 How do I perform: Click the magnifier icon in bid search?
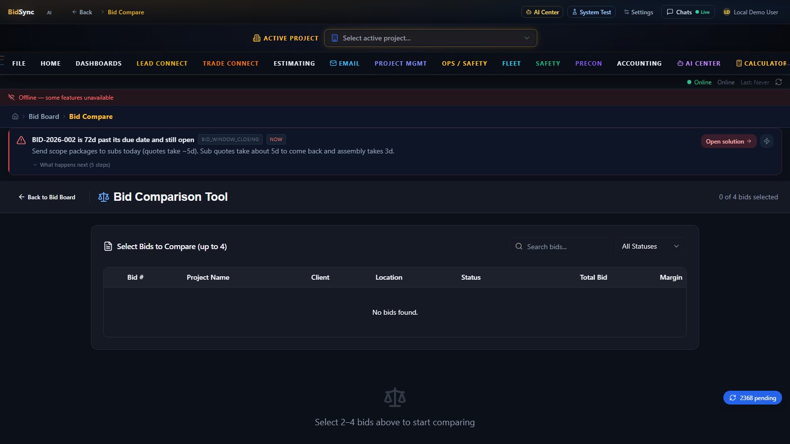519,246
